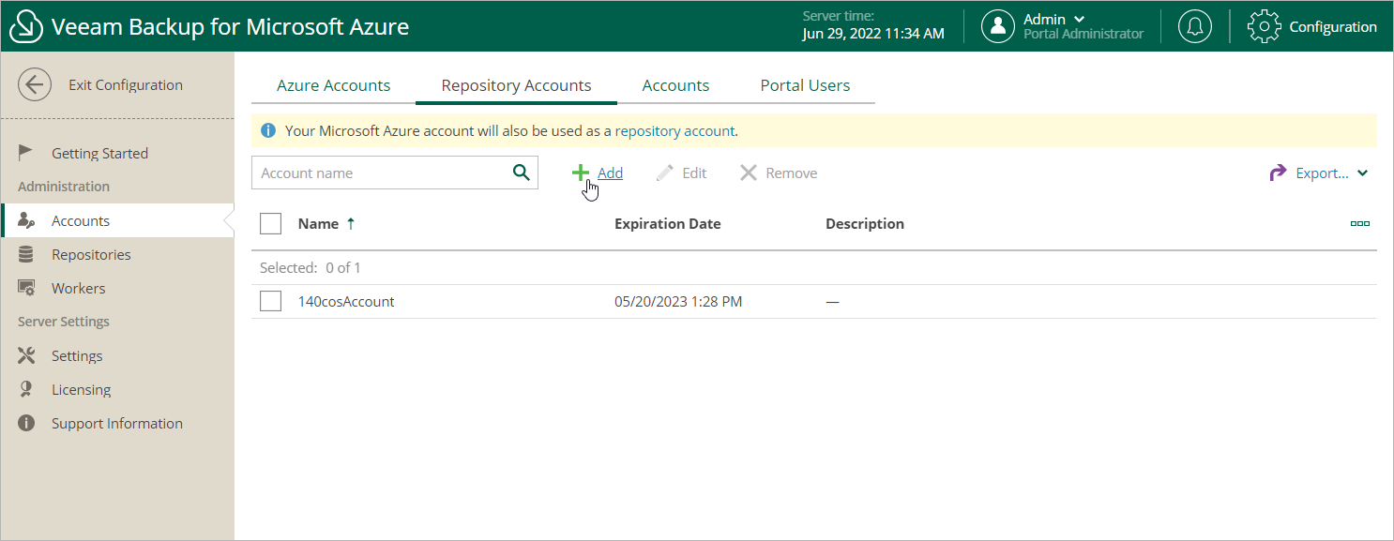Follow the 'repository account' link
Image resolution: width=1394 pixels, height=541 pixels.
(x=674, y=131)
